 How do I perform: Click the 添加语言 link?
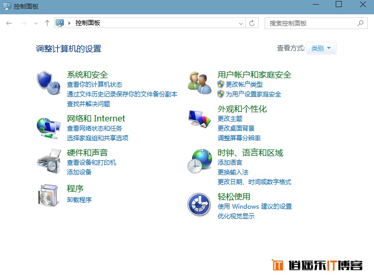[x=230, y=163]
